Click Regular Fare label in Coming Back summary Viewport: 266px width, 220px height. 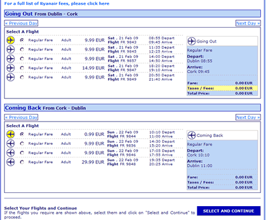[x=199, y=144]
